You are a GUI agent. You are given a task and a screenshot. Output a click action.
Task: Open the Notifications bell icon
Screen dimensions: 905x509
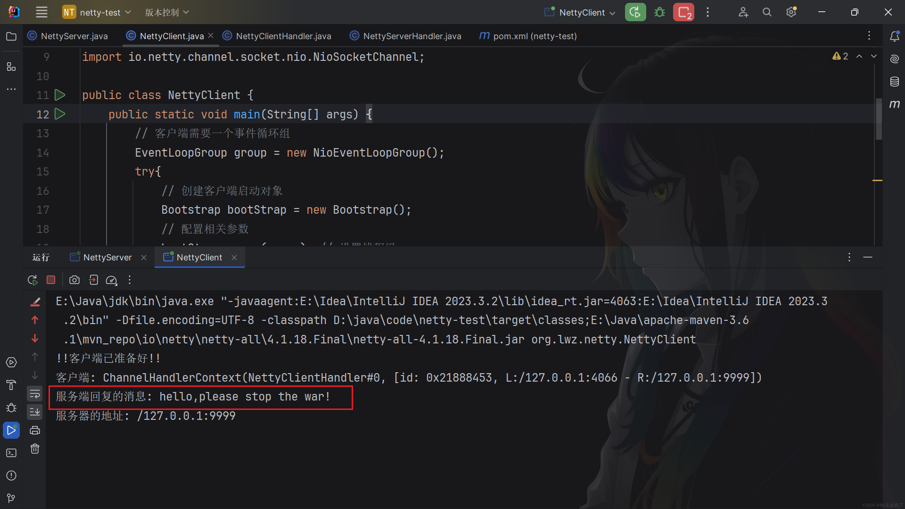895,36
